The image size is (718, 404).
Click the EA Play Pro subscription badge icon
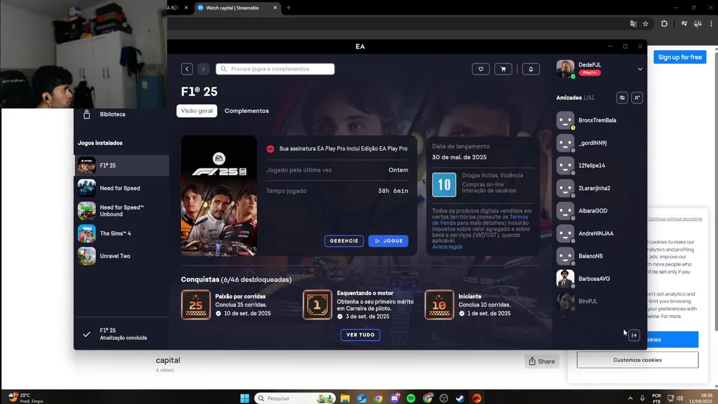point(270,149)
